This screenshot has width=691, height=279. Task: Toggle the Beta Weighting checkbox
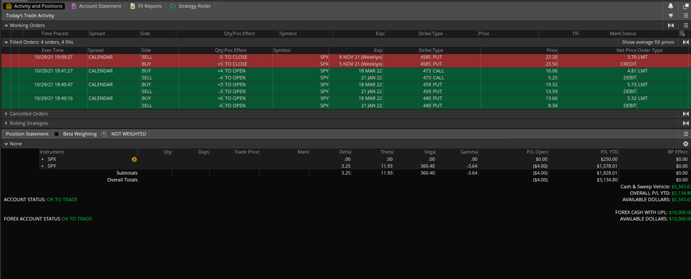pos(57,134)
